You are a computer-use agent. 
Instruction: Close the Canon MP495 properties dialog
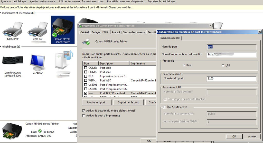click(x=211, y=25)
